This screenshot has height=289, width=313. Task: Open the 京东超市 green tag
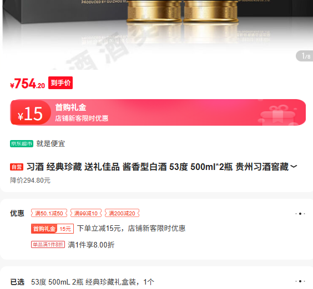point(22,143)
